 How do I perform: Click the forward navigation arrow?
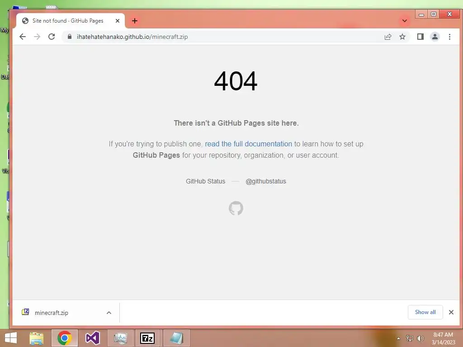coord(37,37)
